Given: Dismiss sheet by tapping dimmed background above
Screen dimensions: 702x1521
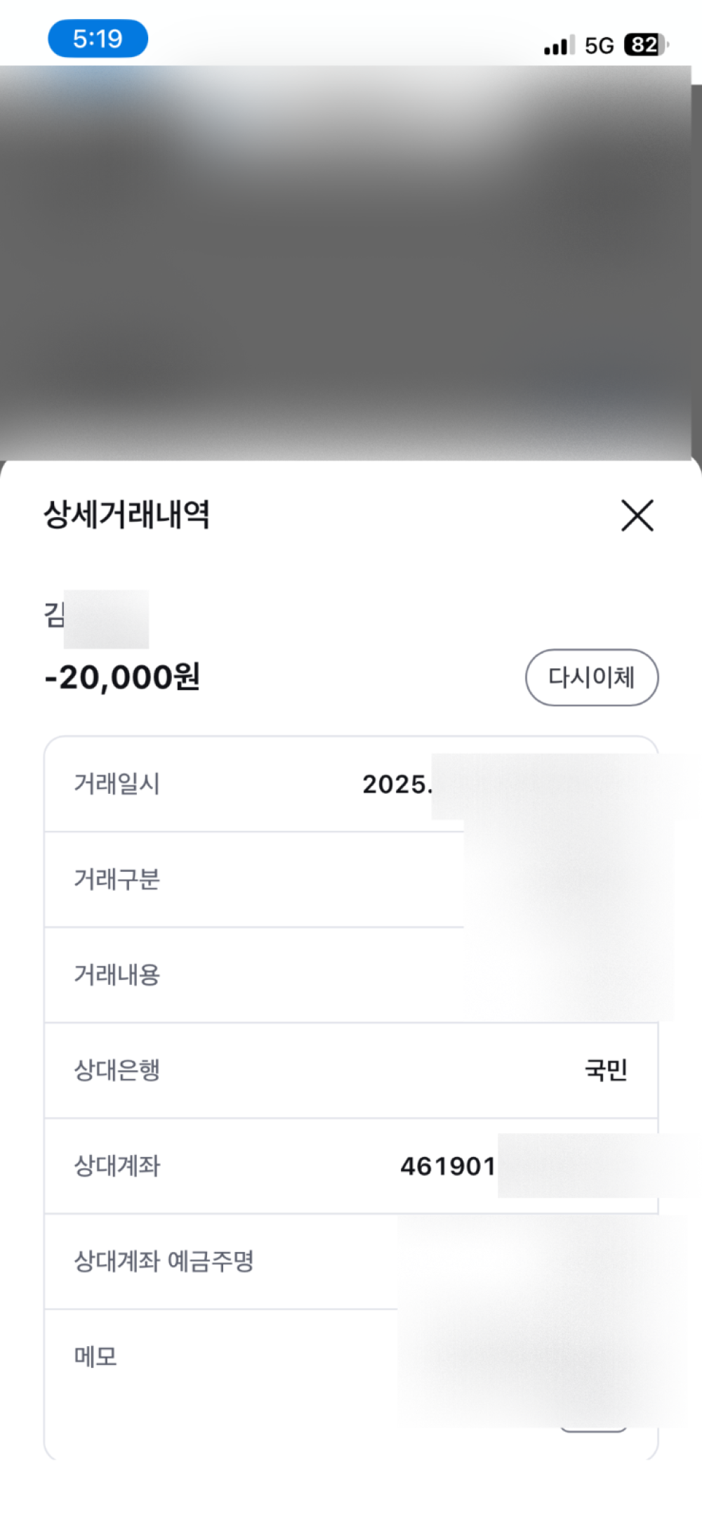Looking at the screenshot, I should 351,267.
